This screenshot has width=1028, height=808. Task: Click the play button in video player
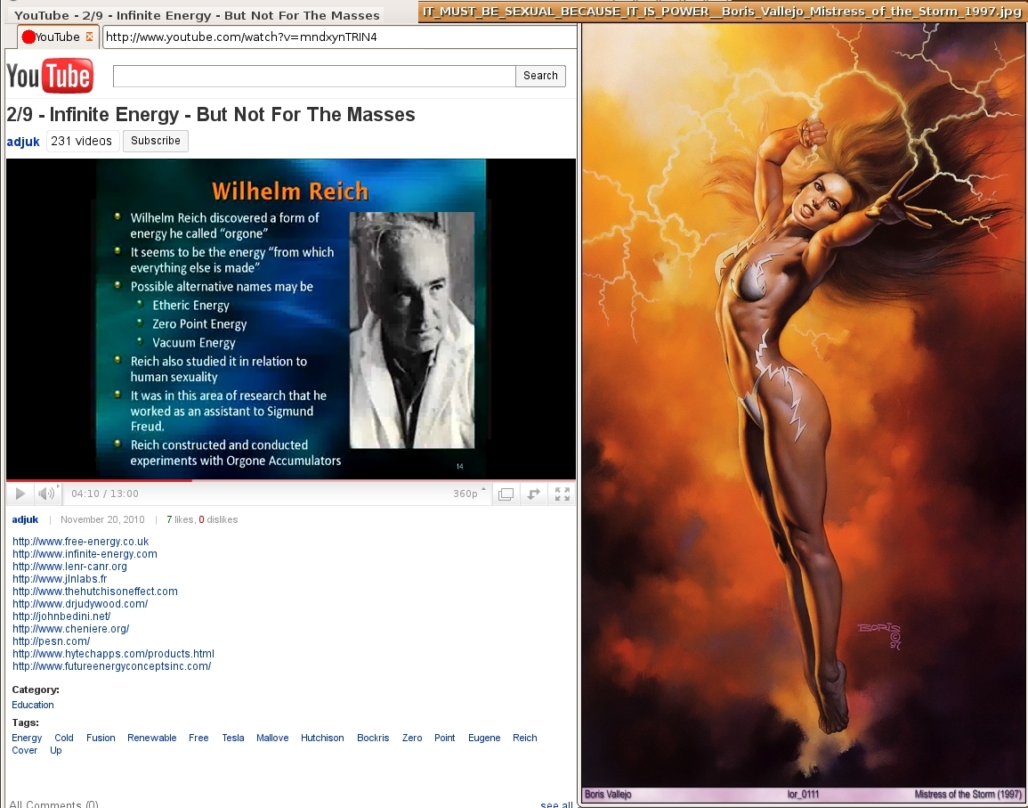[20, 494]
